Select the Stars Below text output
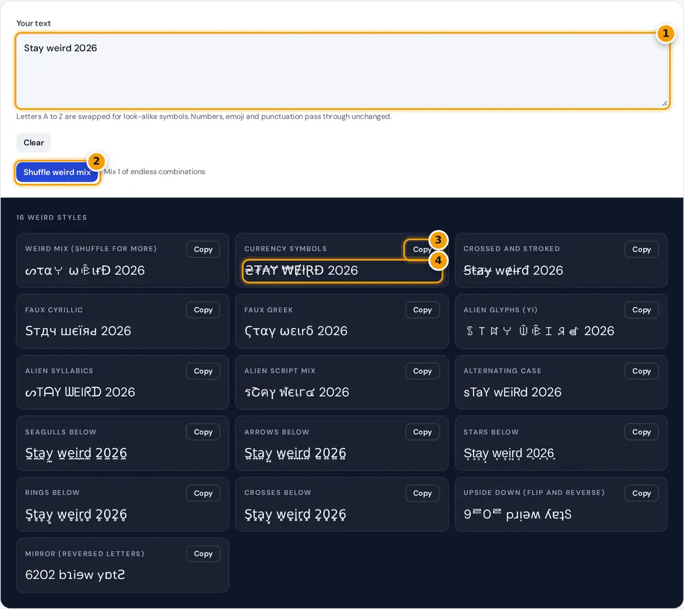The width and height of the screenshot is (684, 609). point(509,454)
